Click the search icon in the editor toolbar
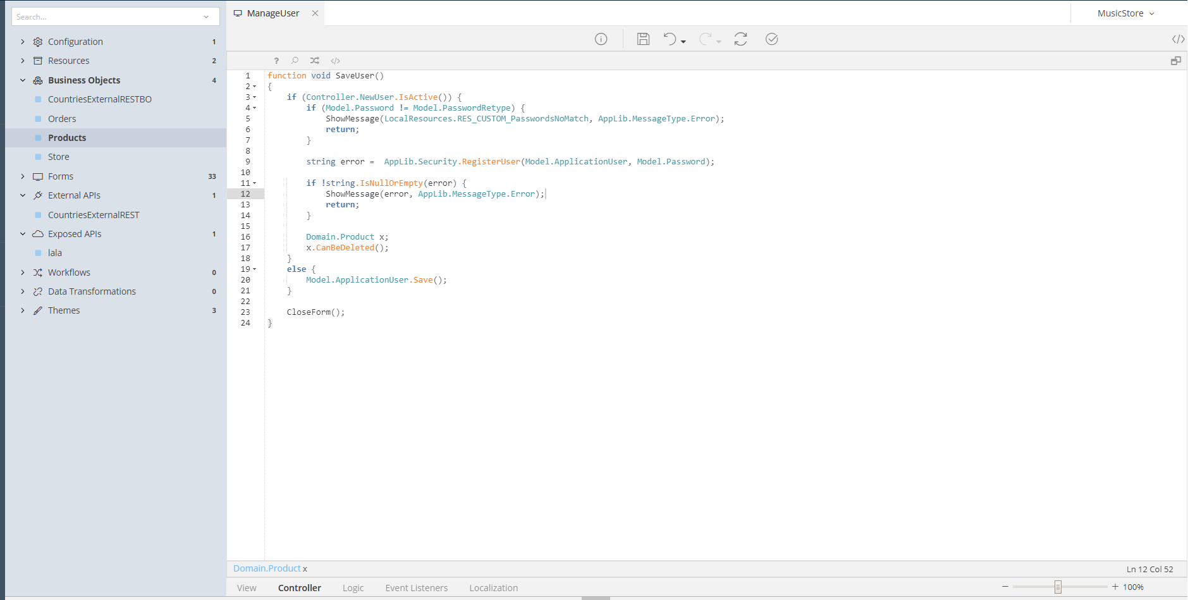 click(295, 61)
